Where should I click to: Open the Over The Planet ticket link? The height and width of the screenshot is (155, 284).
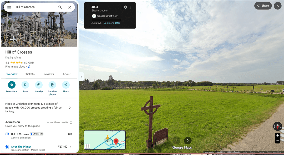[21, 147]
